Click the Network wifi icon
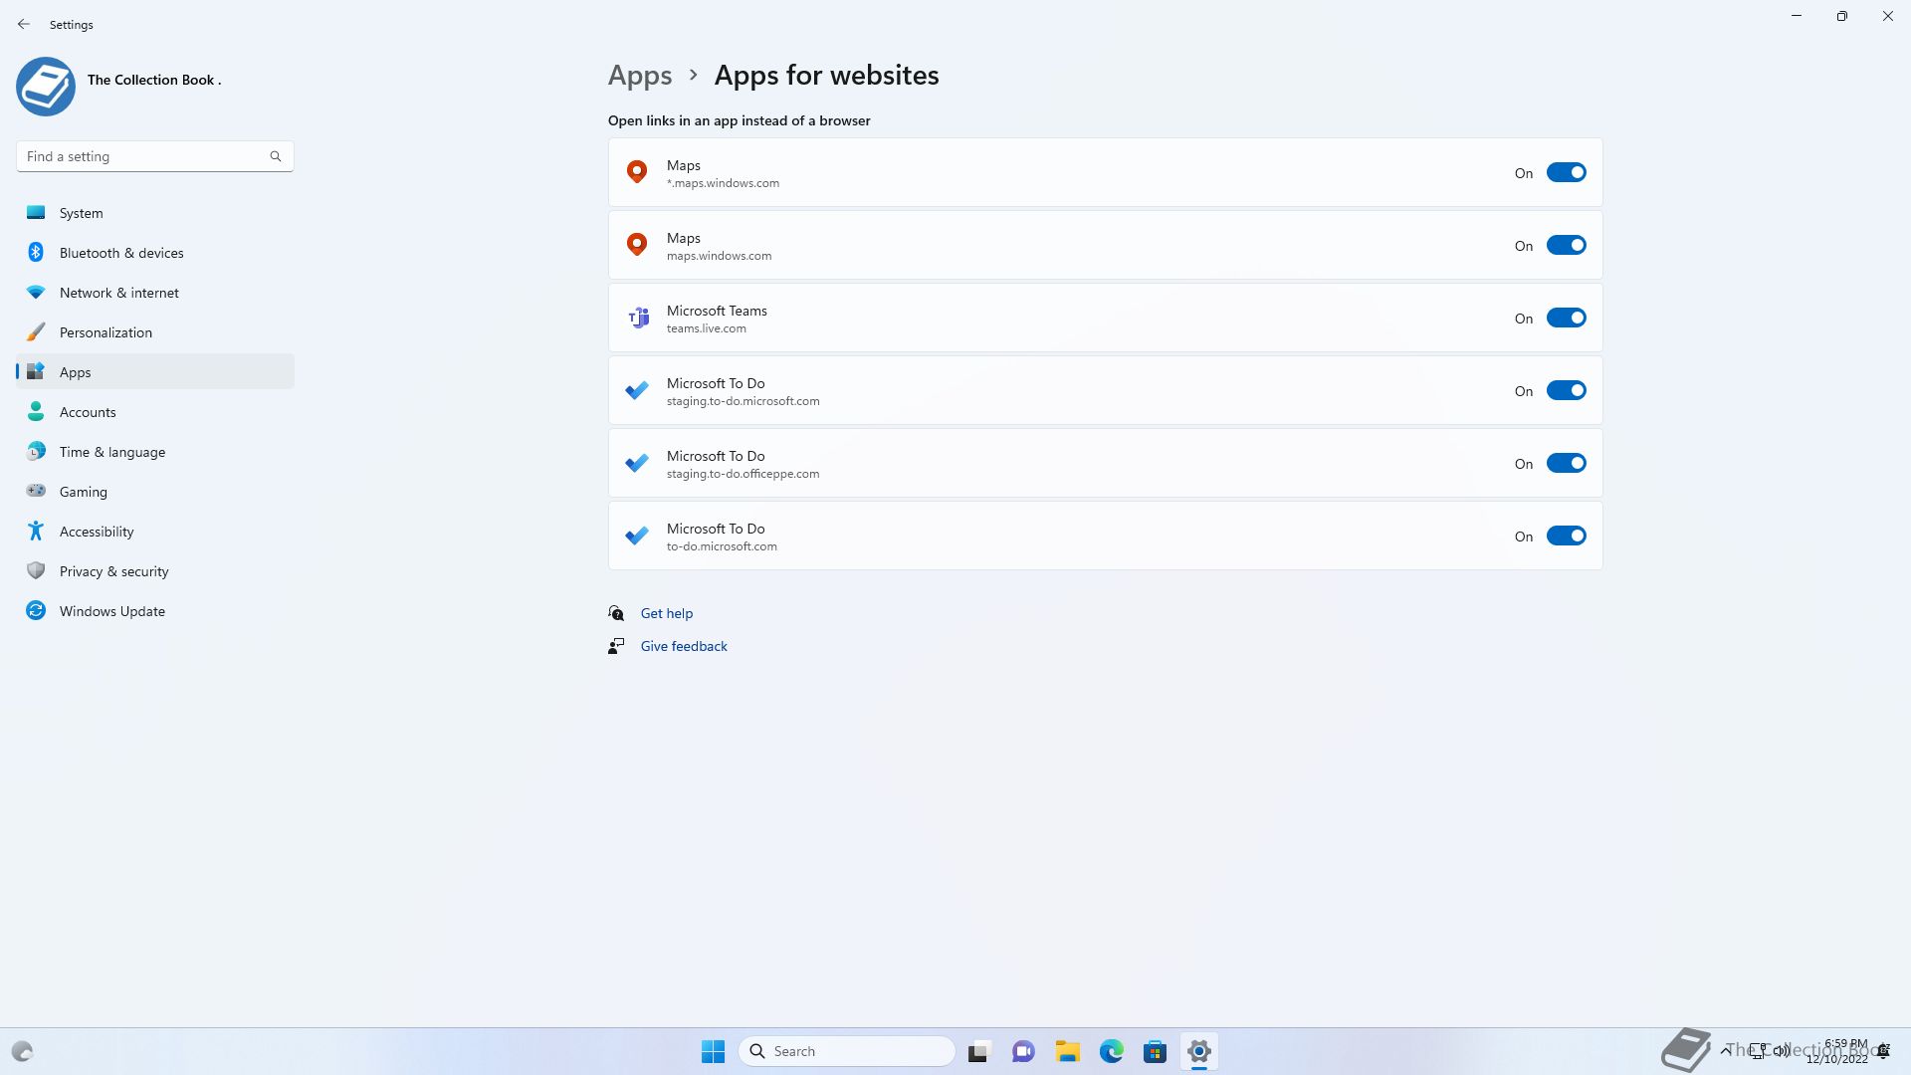1911x1075 pixels. 36,292
